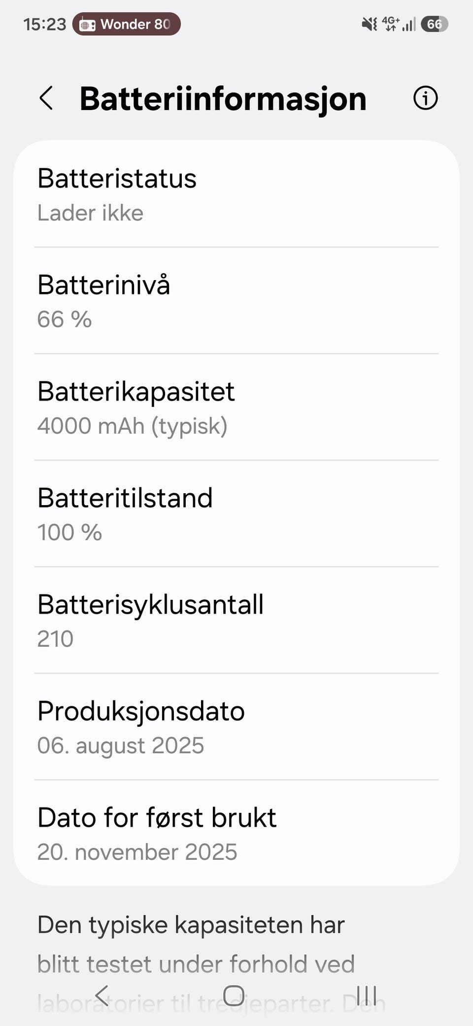Screen dimensions: 473x1026
Task: Tap the back arrow beside Batteriinformasjon
Action: tap(46, 98)
